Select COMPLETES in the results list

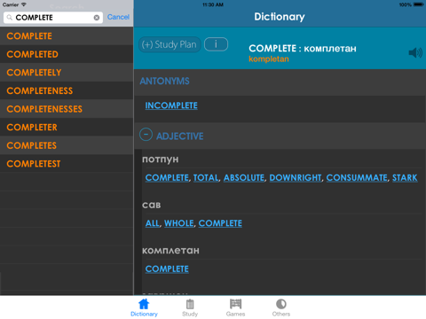pyautogui.click(x=67, y=145)
